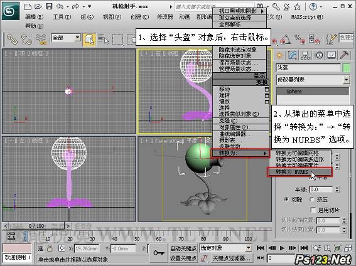The width and height of the screenshot is (356, 266).
Task: Switch to the Modify command panel
Action: [x=293, y=55]
